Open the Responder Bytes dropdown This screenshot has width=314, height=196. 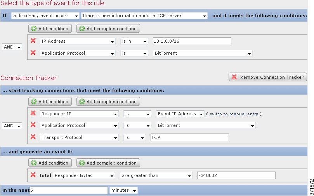click(84, 175)
